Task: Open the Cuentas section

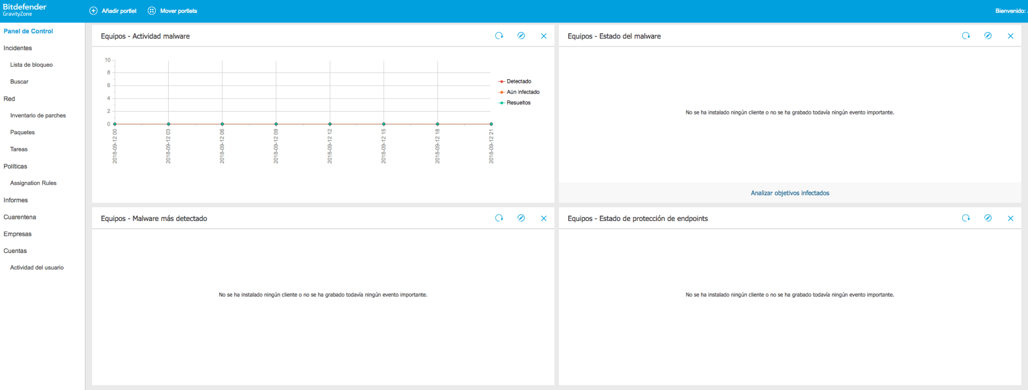Action: (x=15, y=251)
